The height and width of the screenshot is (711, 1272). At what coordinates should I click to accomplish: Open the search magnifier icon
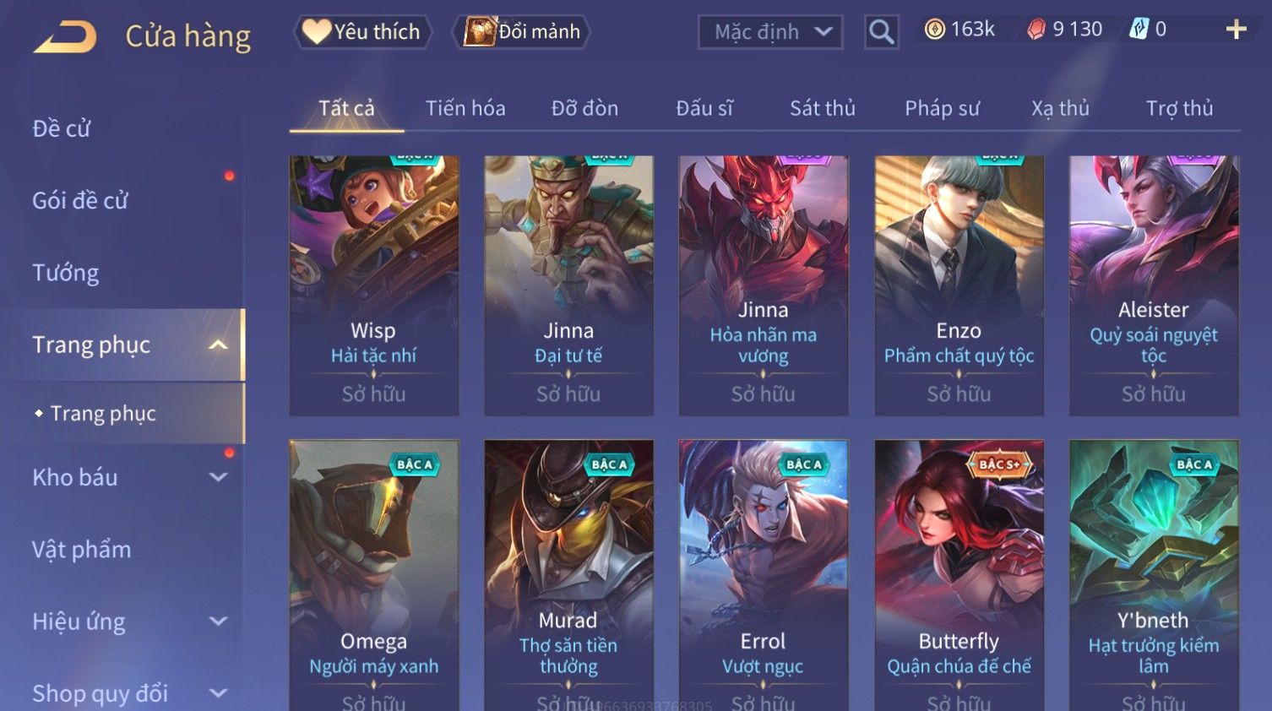tap(881, 32)
